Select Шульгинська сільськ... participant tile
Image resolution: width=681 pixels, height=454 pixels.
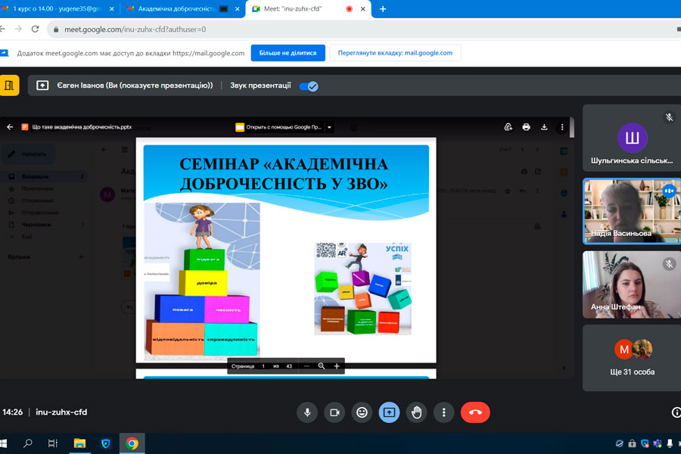click(632, 138)
